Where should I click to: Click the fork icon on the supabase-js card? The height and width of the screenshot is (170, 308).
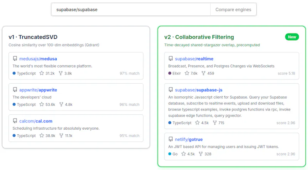click(x=215, y=123)
